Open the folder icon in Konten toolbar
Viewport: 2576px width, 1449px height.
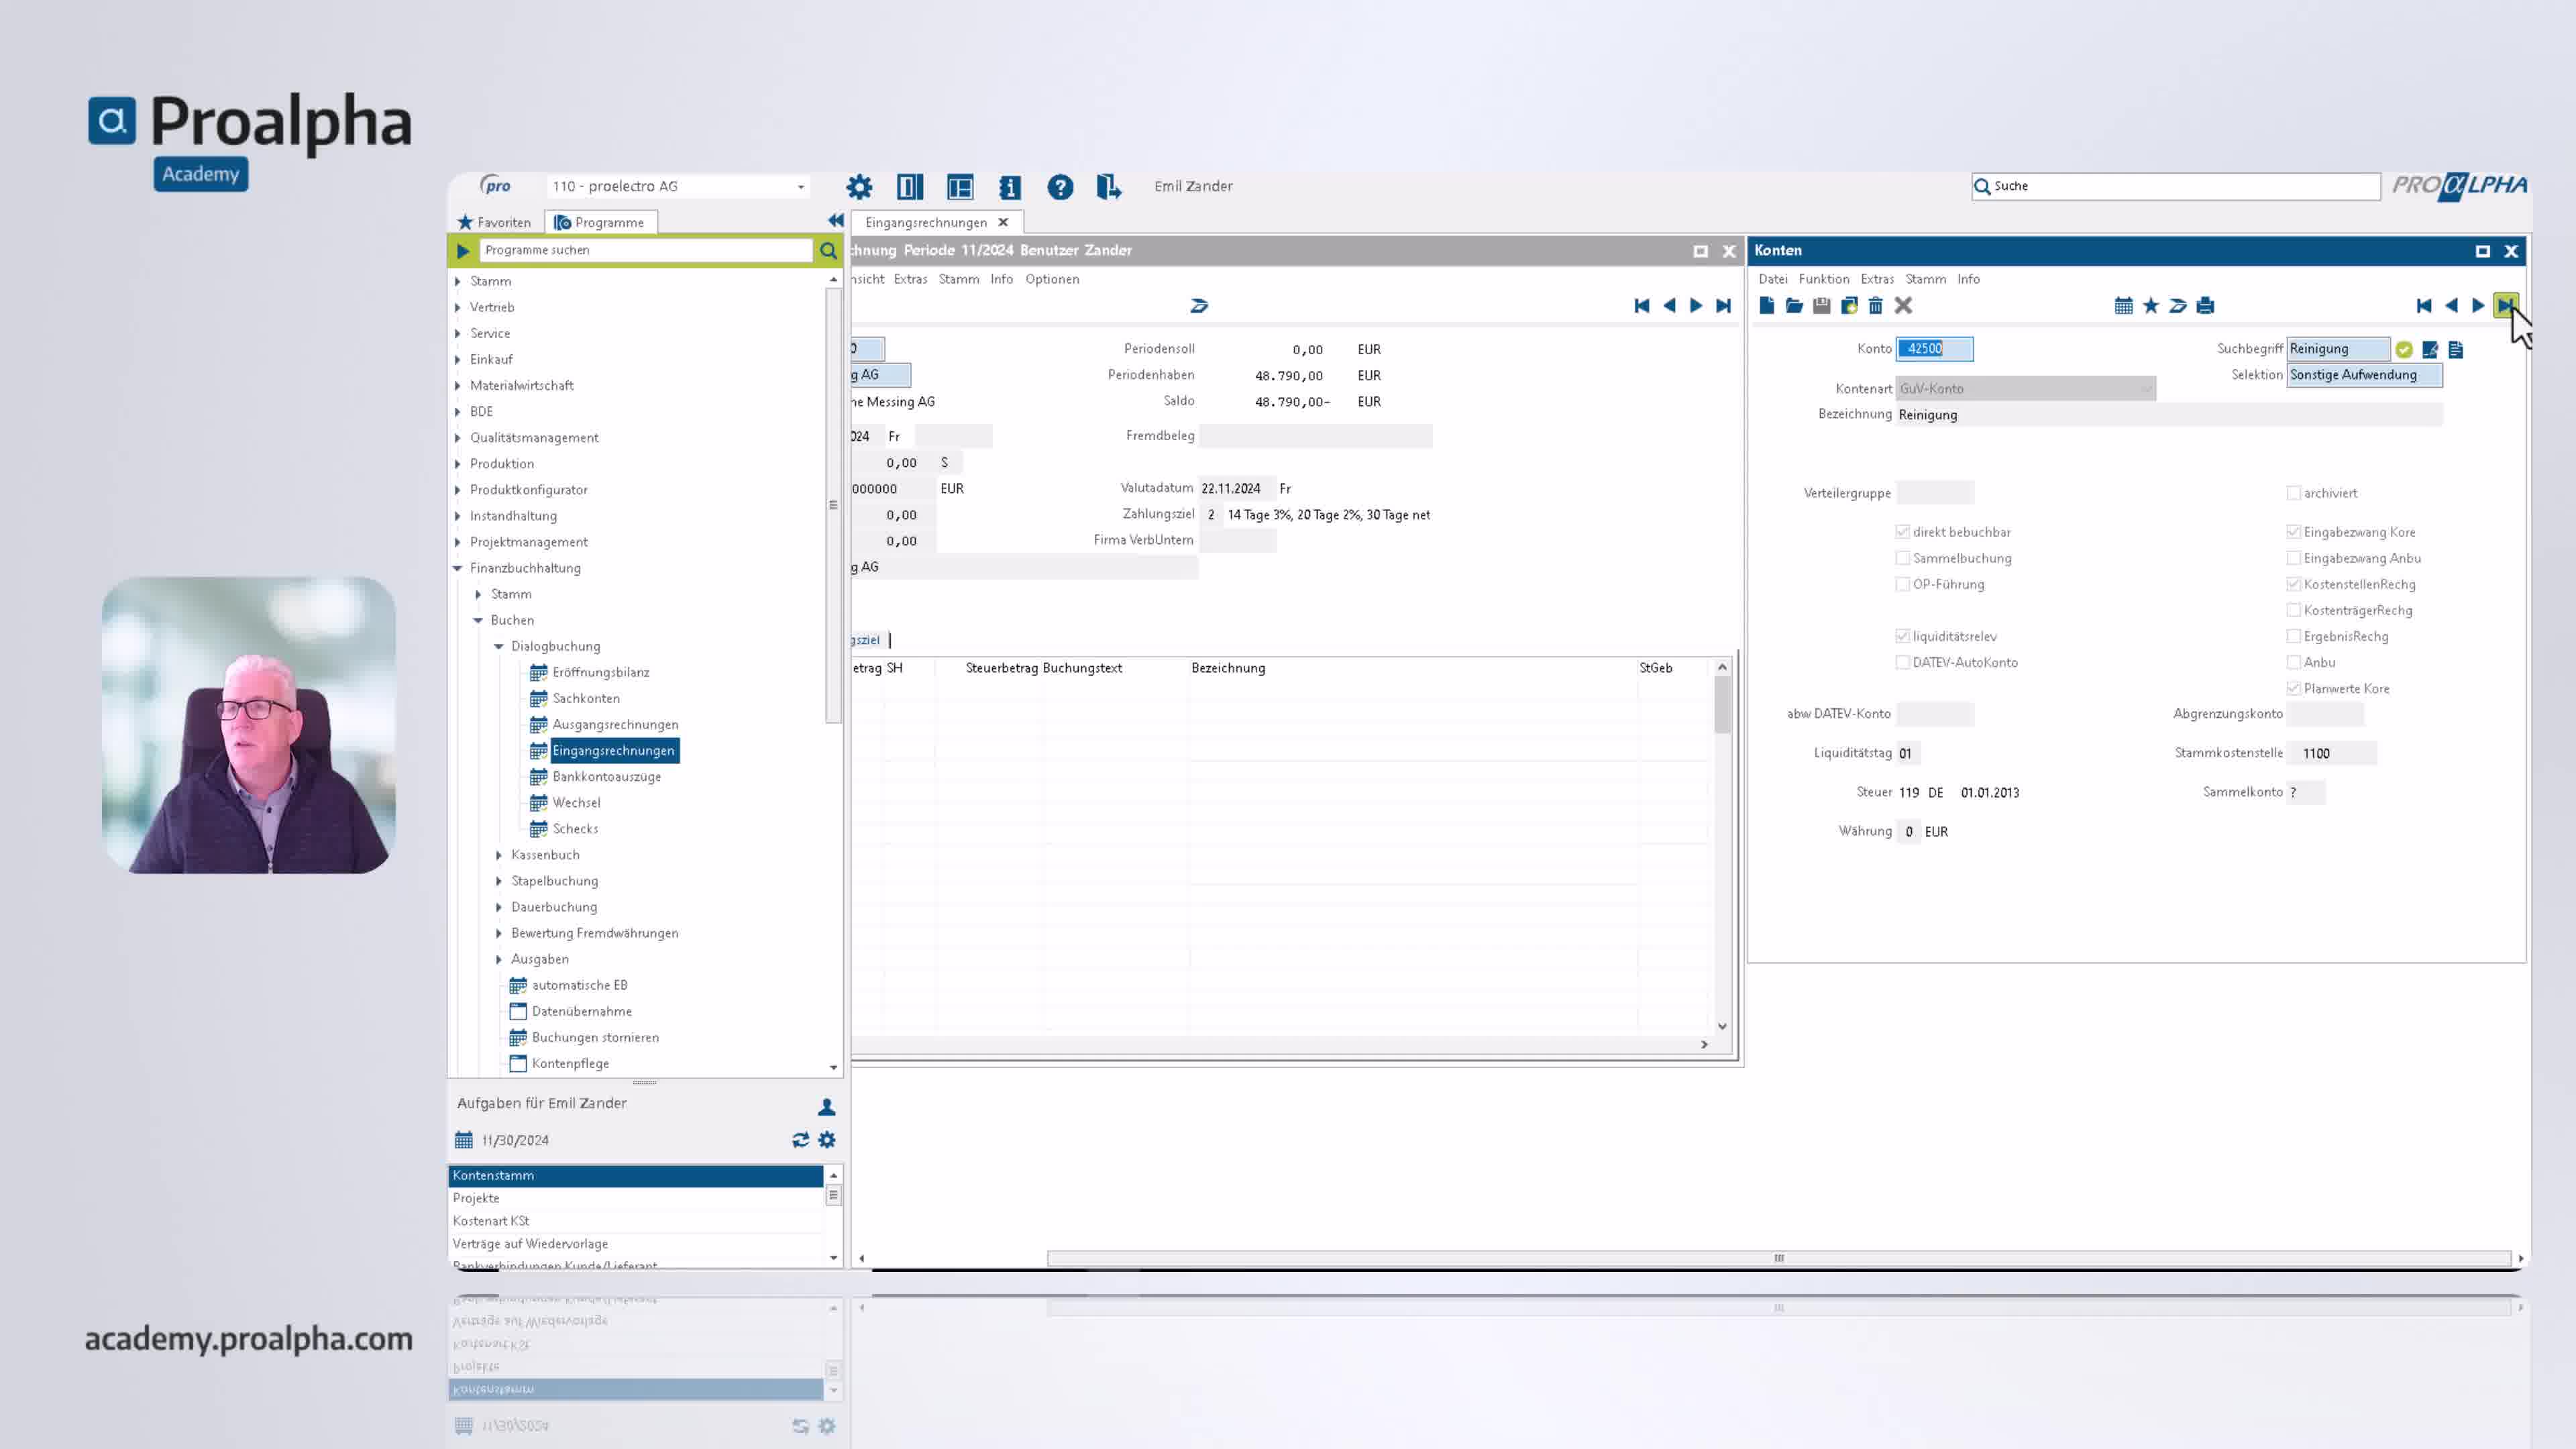tap(1794, 306)
